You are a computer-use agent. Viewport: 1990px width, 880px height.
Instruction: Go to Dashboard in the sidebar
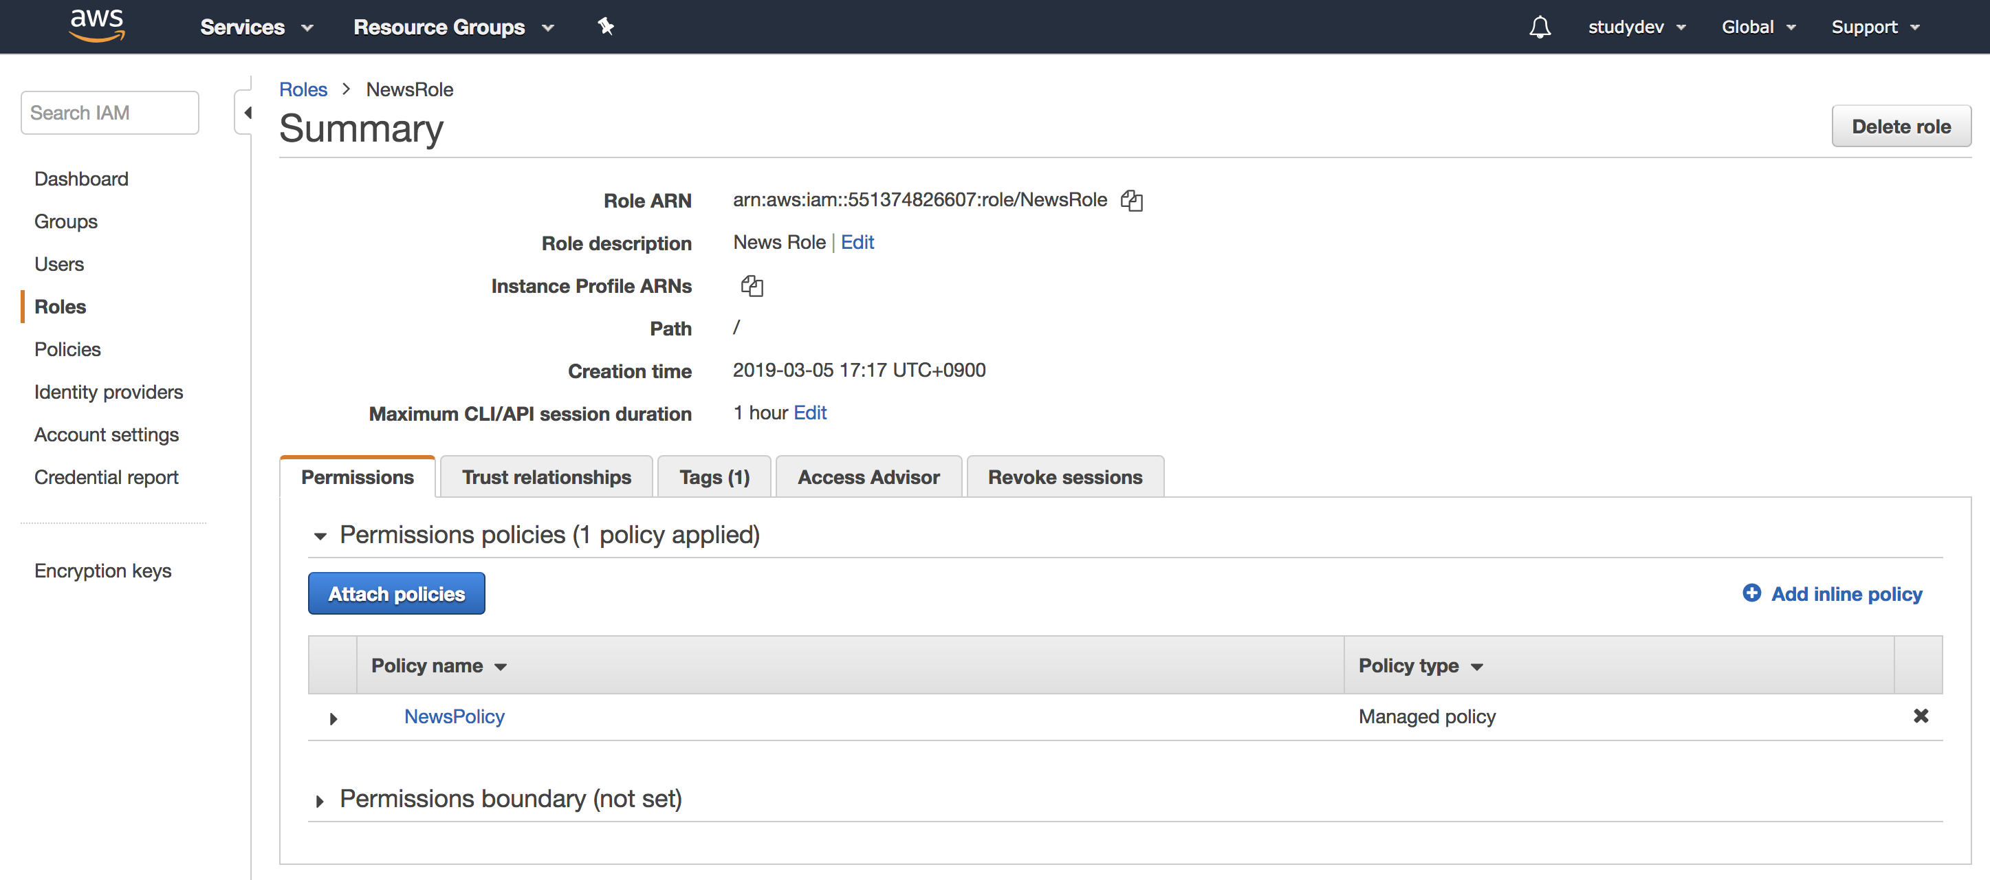click(81, 179)
